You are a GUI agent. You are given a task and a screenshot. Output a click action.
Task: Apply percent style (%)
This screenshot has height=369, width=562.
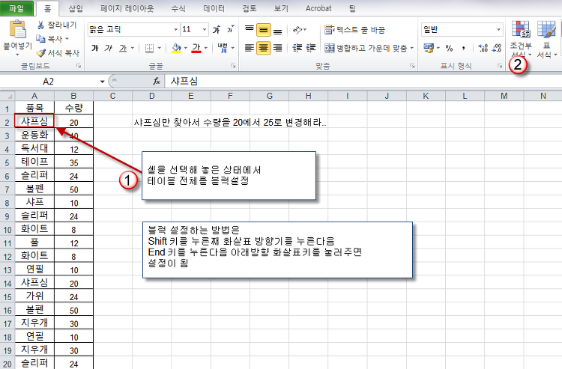tap(449, 48)
